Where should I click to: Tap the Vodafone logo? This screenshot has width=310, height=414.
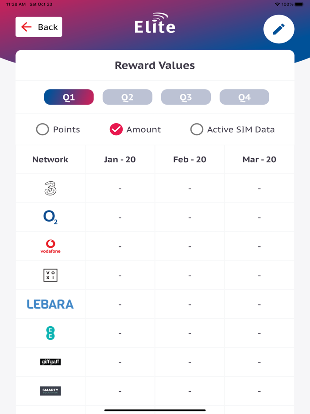pyautogui.click(x=50, y=246)
